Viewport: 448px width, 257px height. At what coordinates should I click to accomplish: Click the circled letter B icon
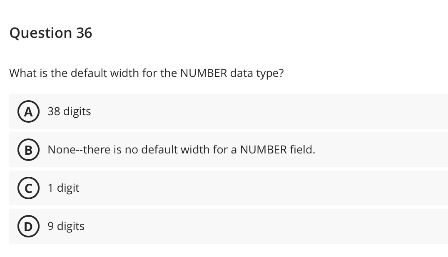[x=28, y=150]
